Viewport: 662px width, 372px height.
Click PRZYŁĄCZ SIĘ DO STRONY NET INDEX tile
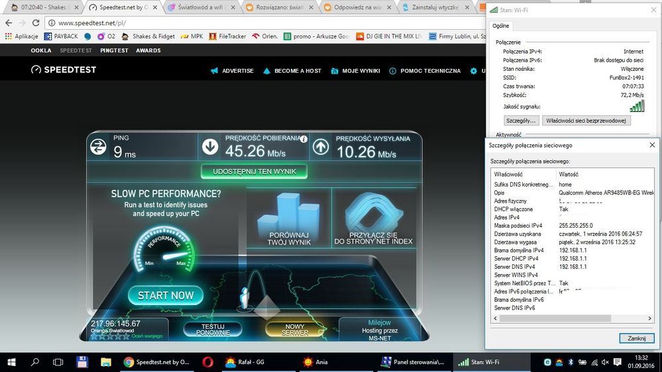pyautogui.click(x=374, y=218)
